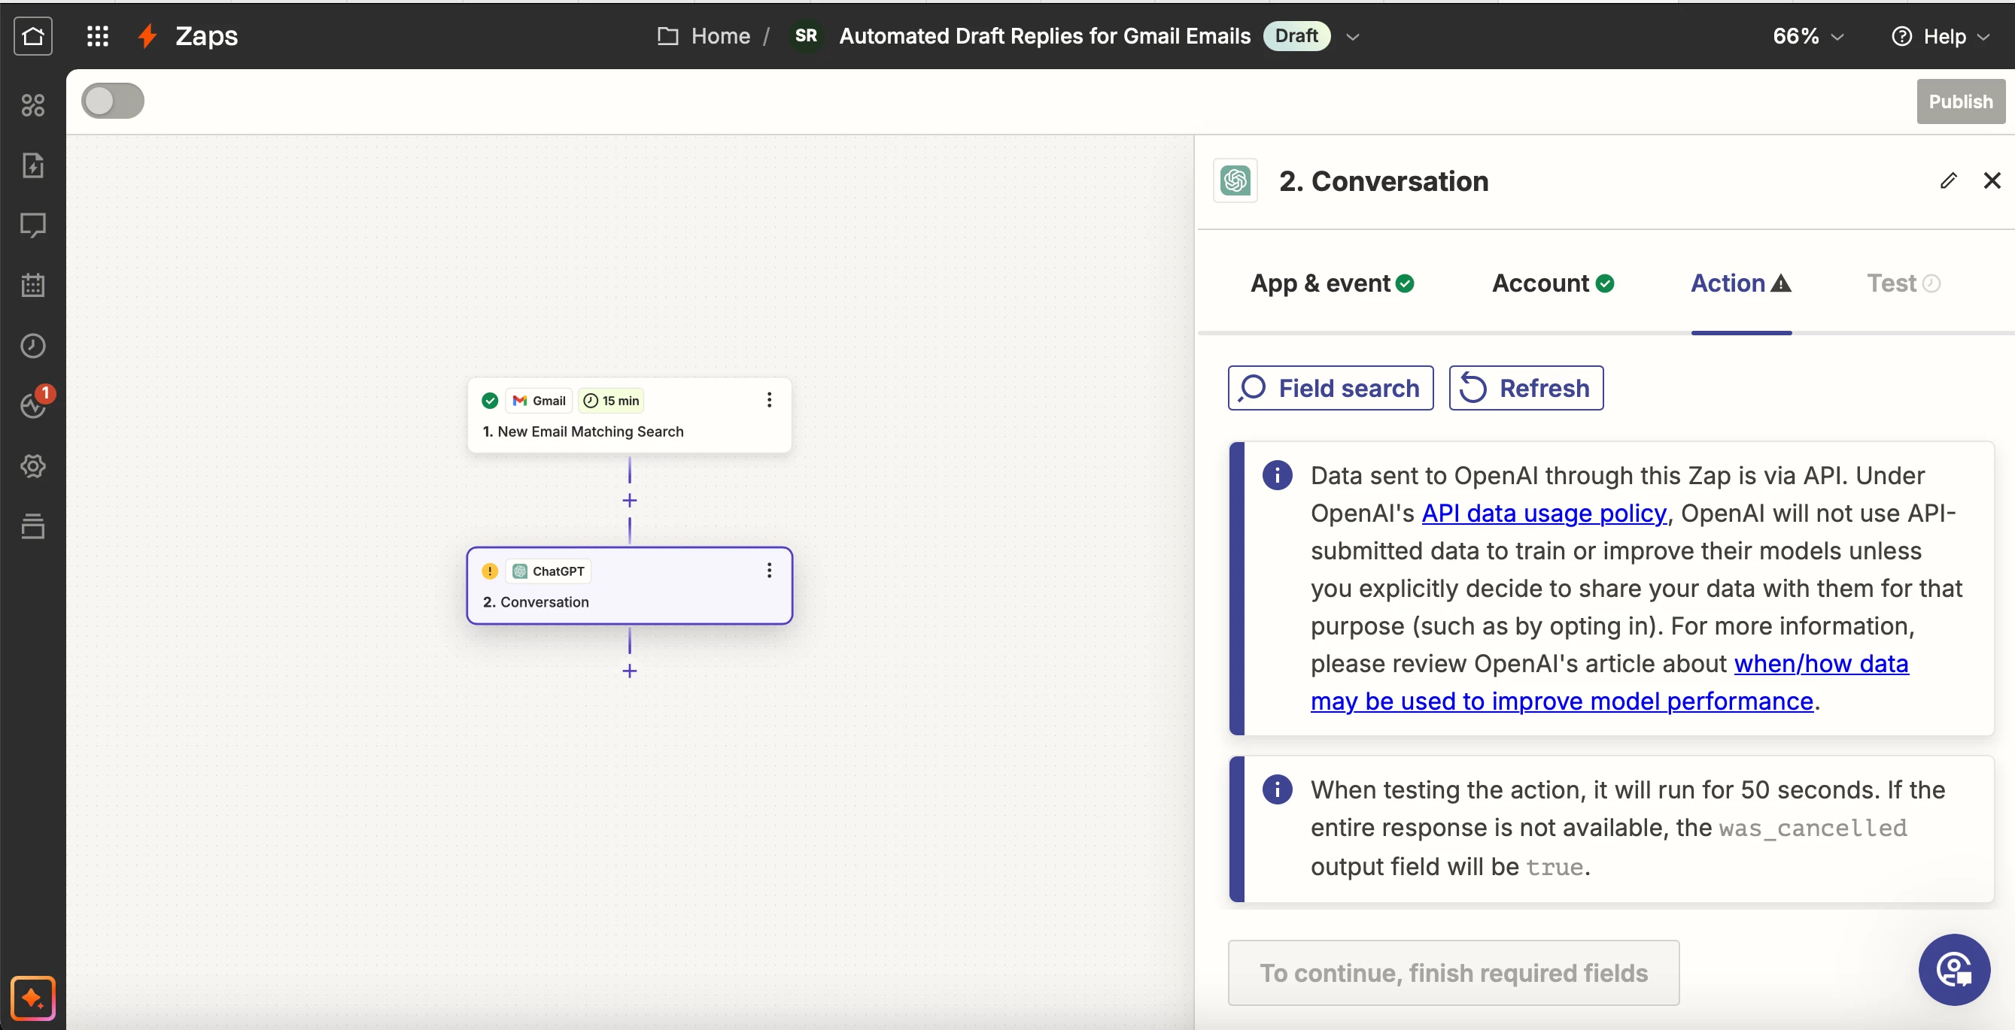This screenshot has height=1030, width=2015.
Task: Switch to the Account tab
Action: (x=1552, y=283)
